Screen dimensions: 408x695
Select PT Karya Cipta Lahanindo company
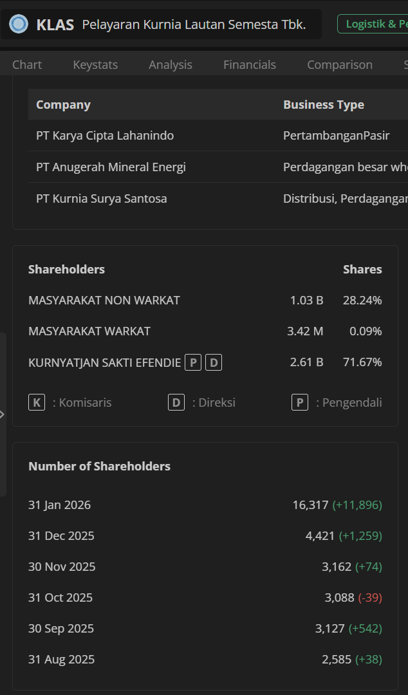105,135
